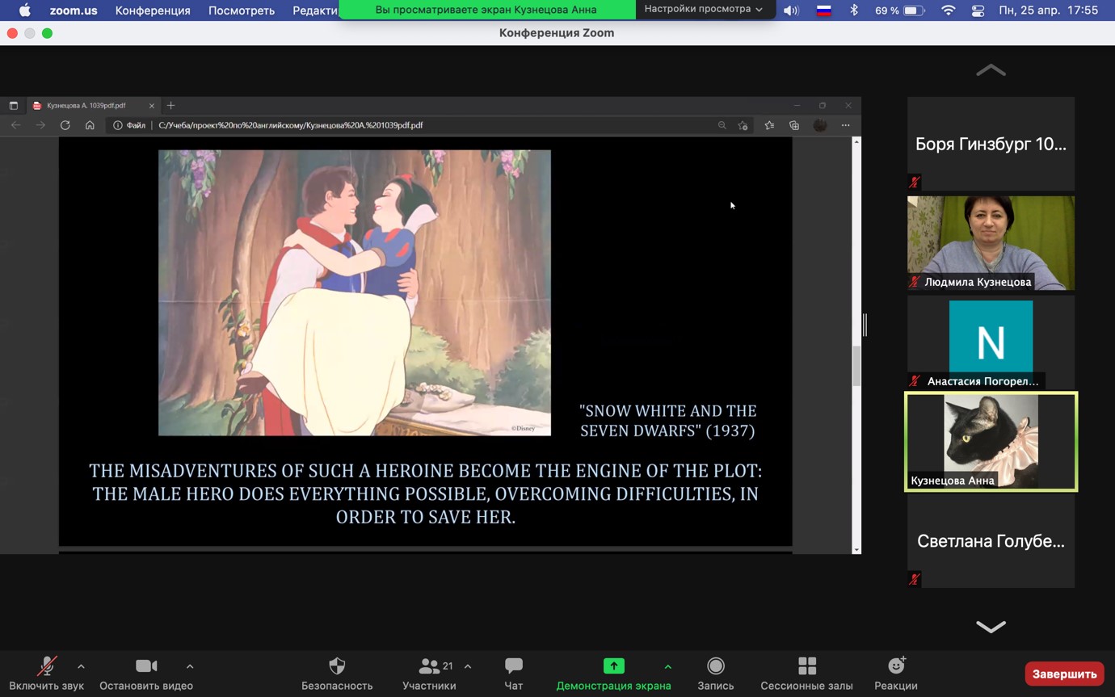Click browser tab Кузнецова А. 1039pdf.pdf
This screenshot has height=697, width=1115.
(x=93, y=105)
